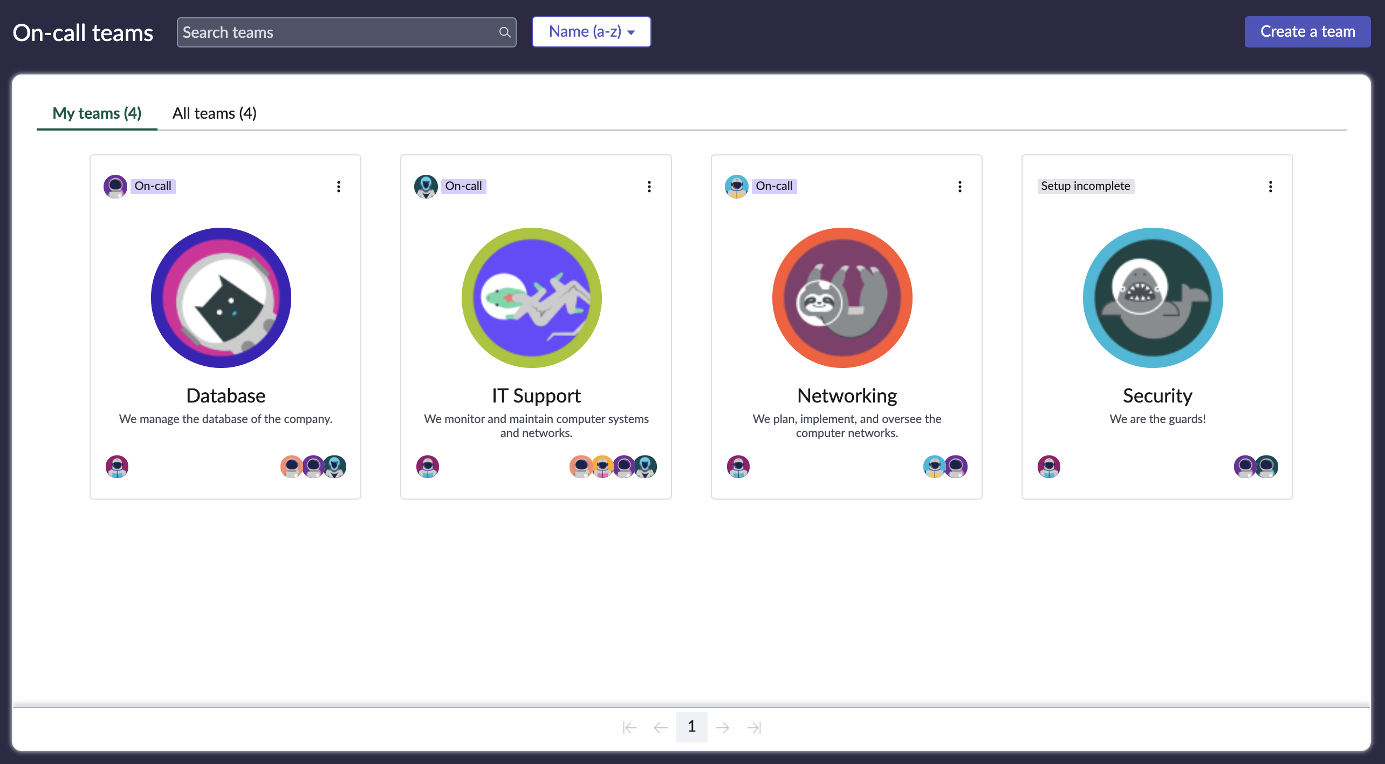
Task: Select page 1 in pagination
Action: (692, 727)
